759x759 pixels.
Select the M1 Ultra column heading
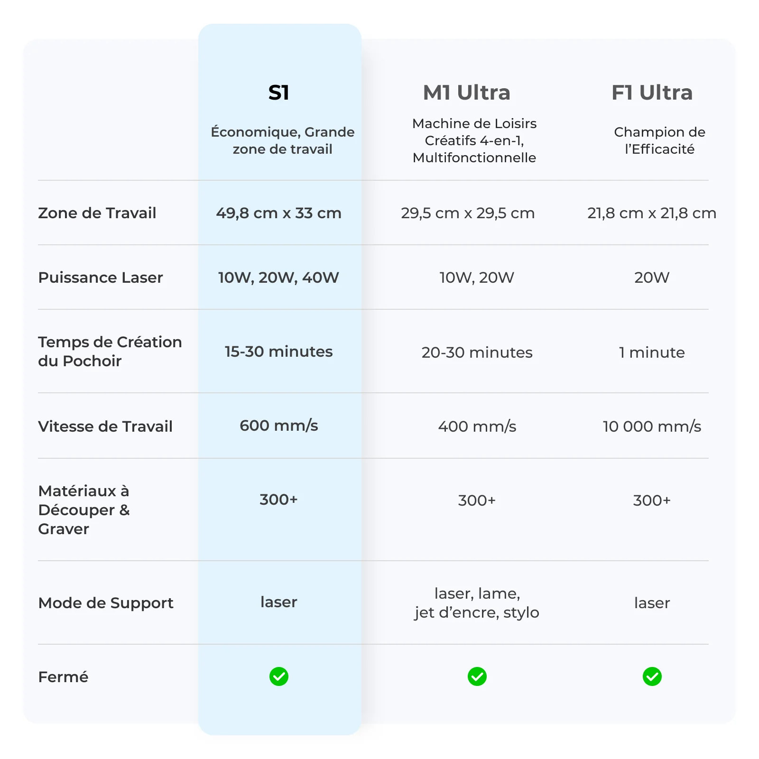[467, 93]
